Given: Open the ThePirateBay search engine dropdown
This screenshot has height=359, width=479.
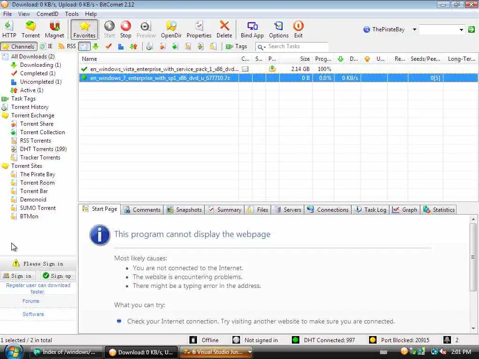Looking at the screenshot, I should click(414, 29).
